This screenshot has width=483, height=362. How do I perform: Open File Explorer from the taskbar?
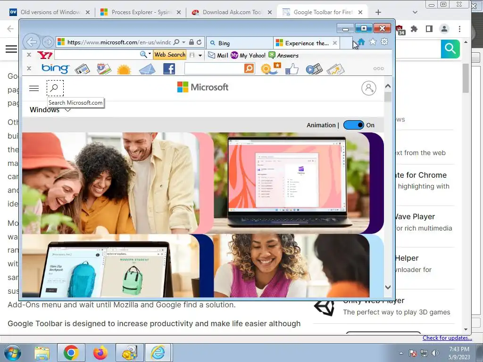point(42,353)
